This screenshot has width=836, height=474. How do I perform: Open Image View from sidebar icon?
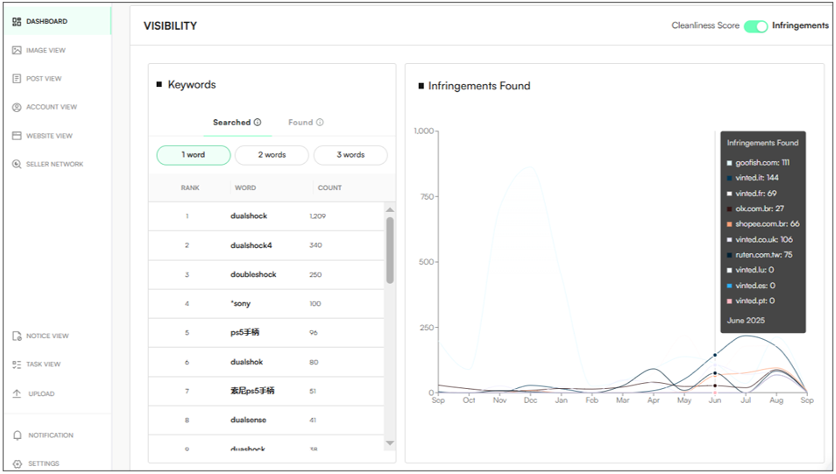[17, 50]
